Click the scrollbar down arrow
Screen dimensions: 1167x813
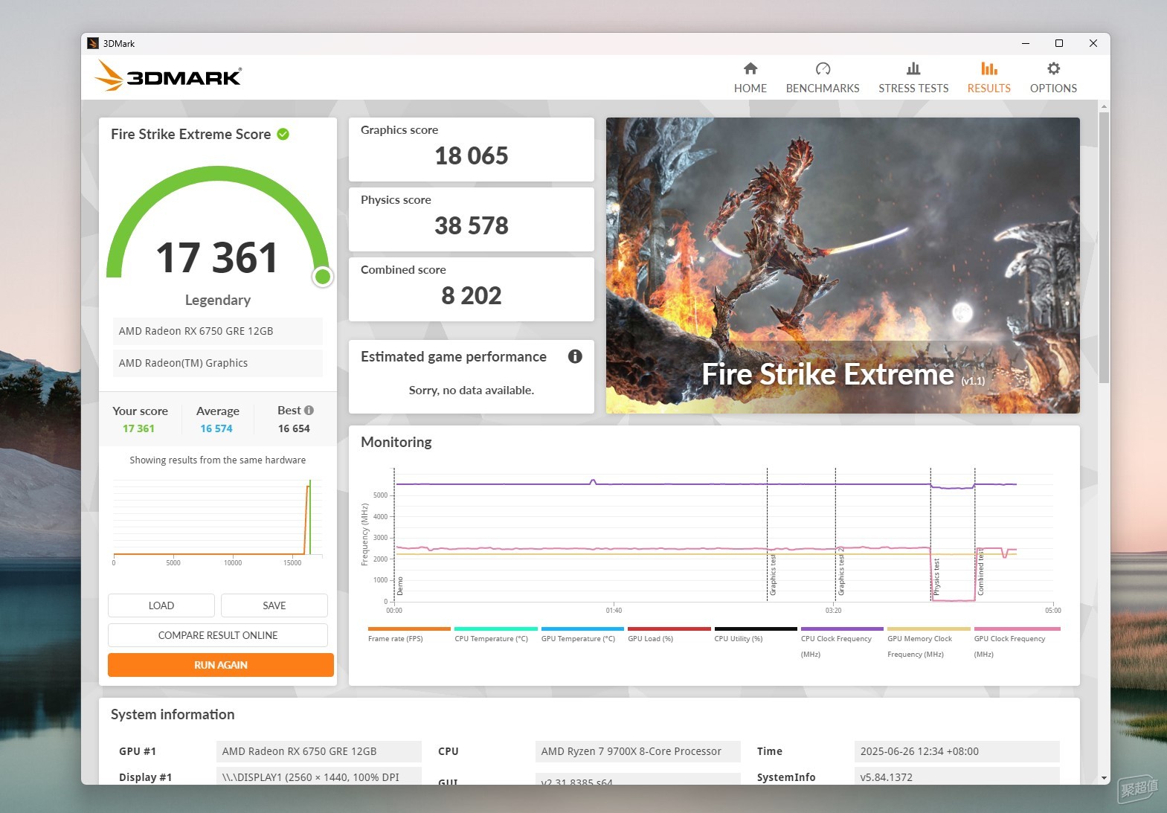[1104, 778]
